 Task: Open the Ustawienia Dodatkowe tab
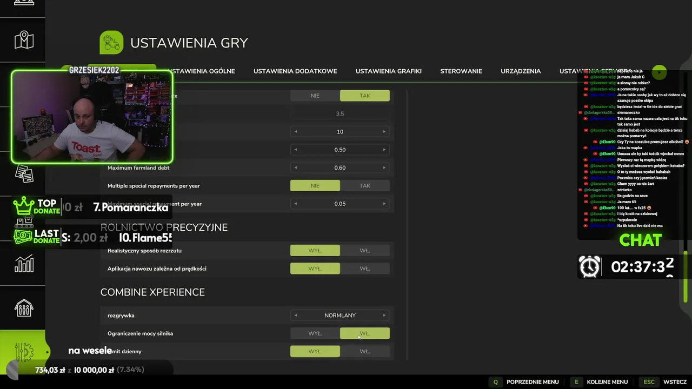(x=295, y=71)
